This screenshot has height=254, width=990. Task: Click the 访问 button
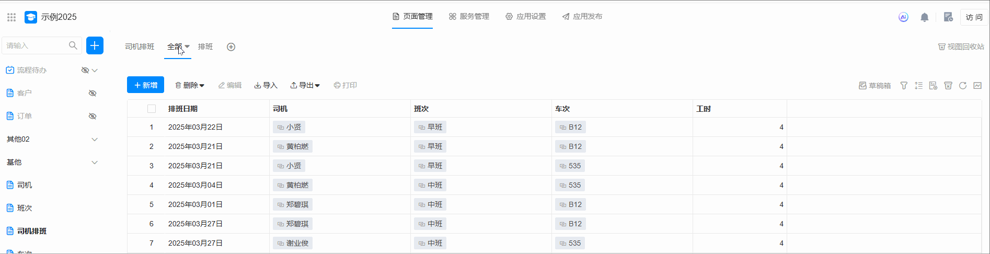[x=974, y=17]
